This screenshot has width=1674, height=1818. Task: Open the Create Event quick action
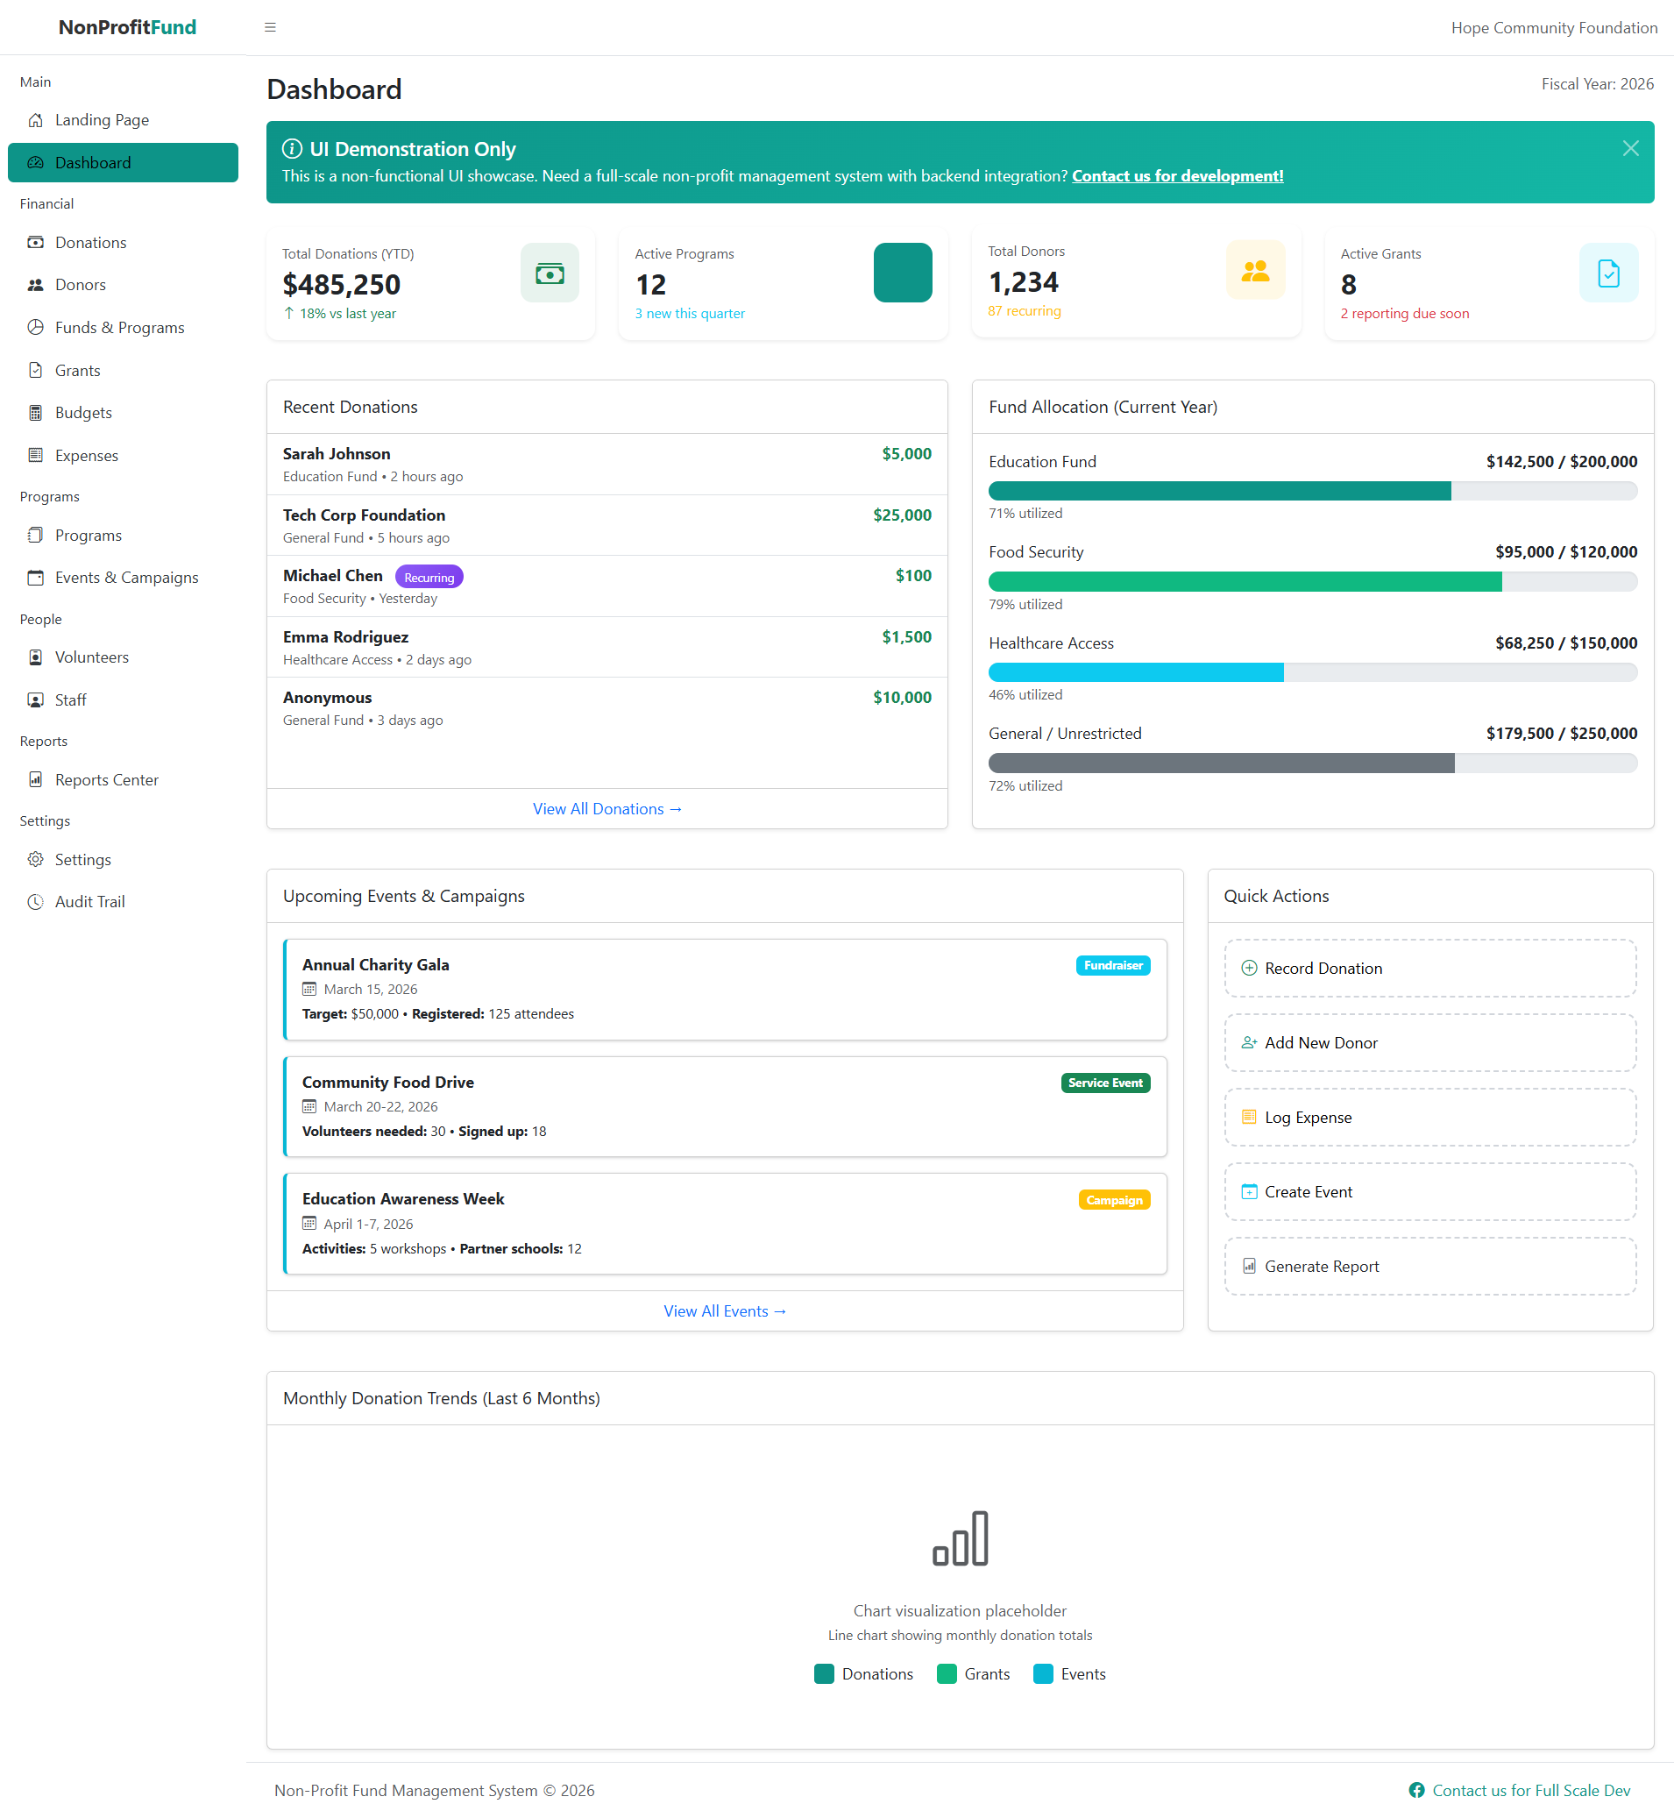click(x=1429, y=1191)
